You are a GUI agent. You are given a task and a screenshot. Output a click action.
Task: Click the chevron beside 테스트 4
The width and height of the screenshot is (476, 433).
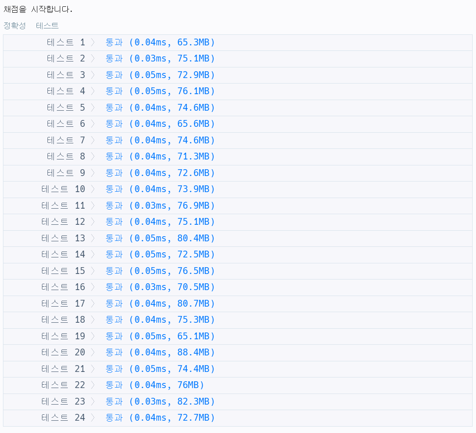point(93,91)
